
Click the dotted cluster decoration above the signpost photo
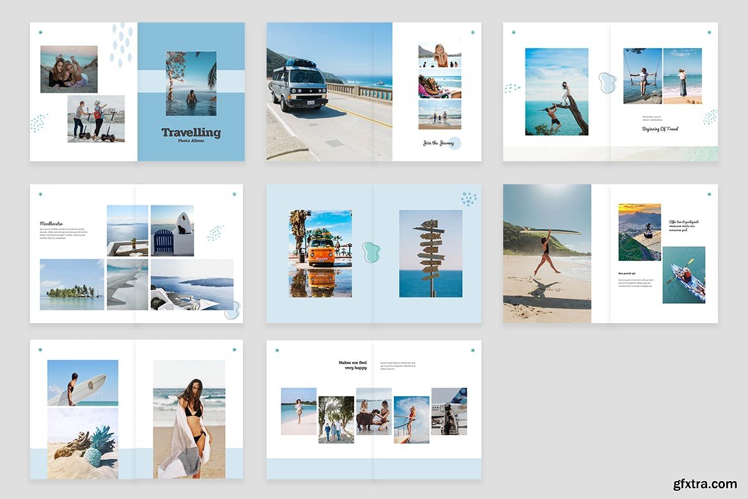coord(469,199)
